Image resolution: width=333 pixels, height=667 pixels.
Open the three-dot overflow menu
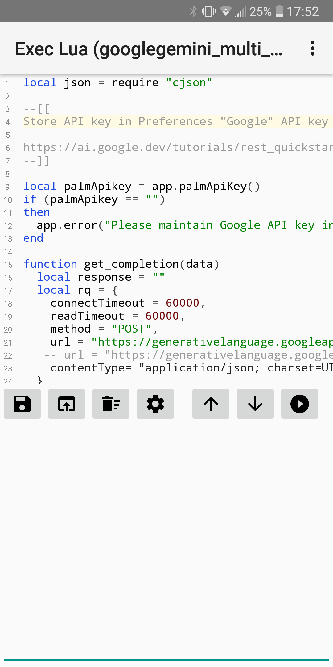[313, 48]
